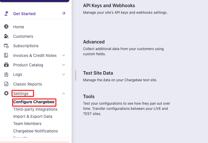Viewport: 208px width, 143px height.
Task: Select Third-party Integrations in sidebar
Action: 35,109
